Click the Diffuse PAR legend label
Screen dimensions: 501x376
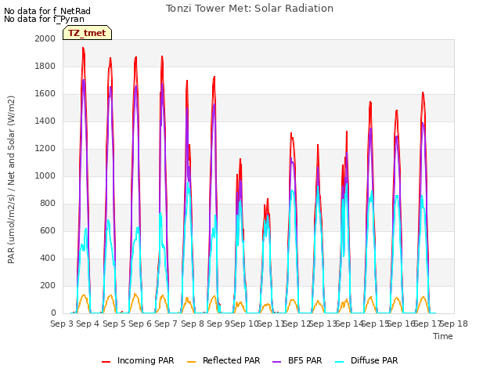(374, 360)
